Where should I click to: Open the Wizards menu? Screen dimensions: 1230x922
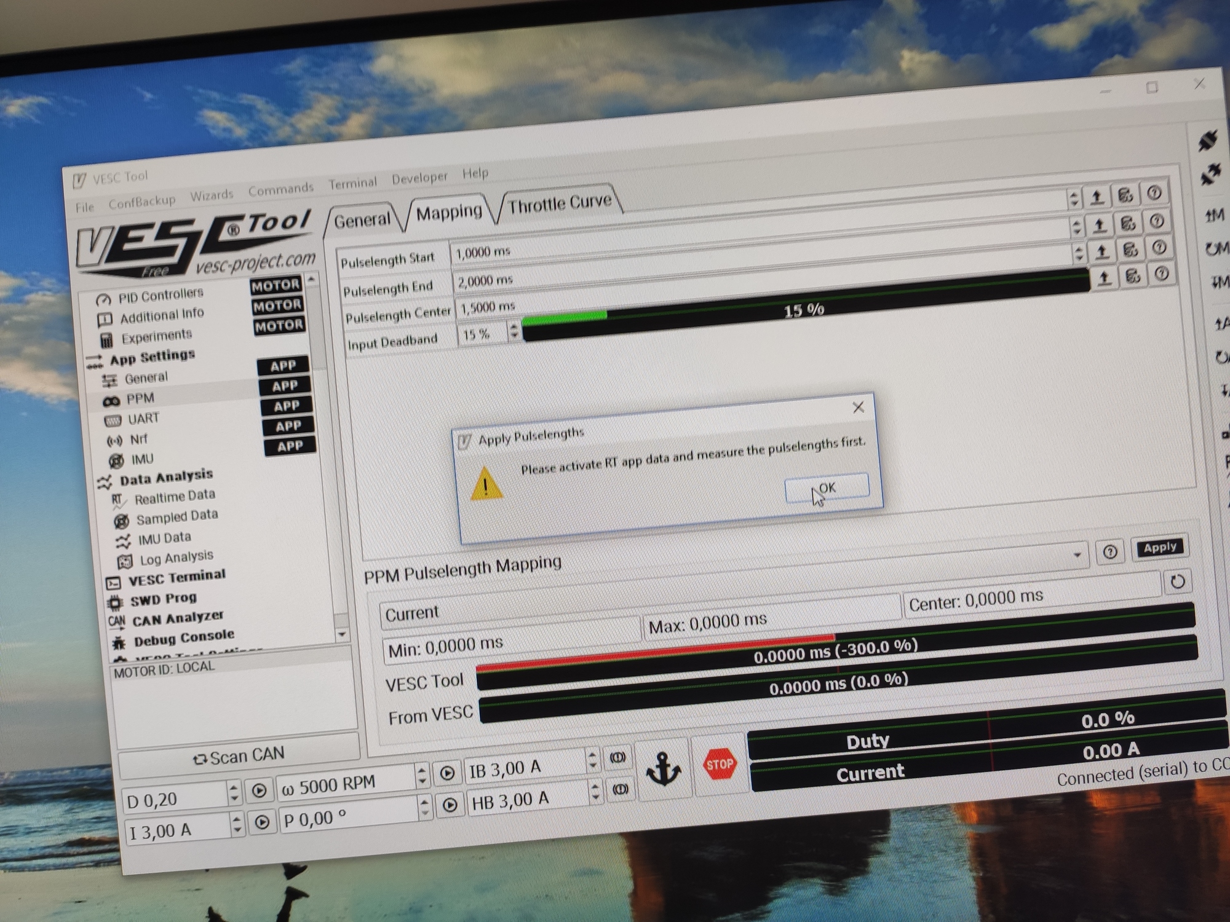[212, 195]
